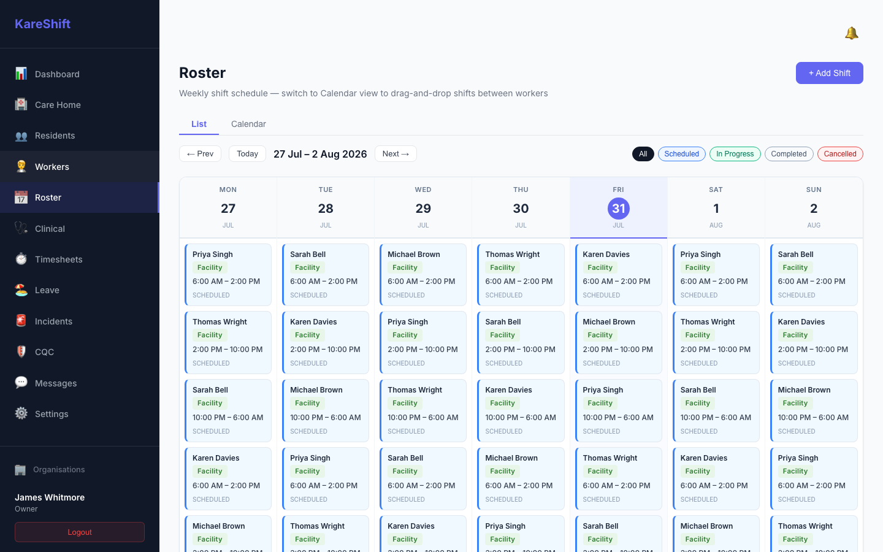Screen dimensions: 883x552
Task: Open Care Home section
Action: [x=80, y=105]
